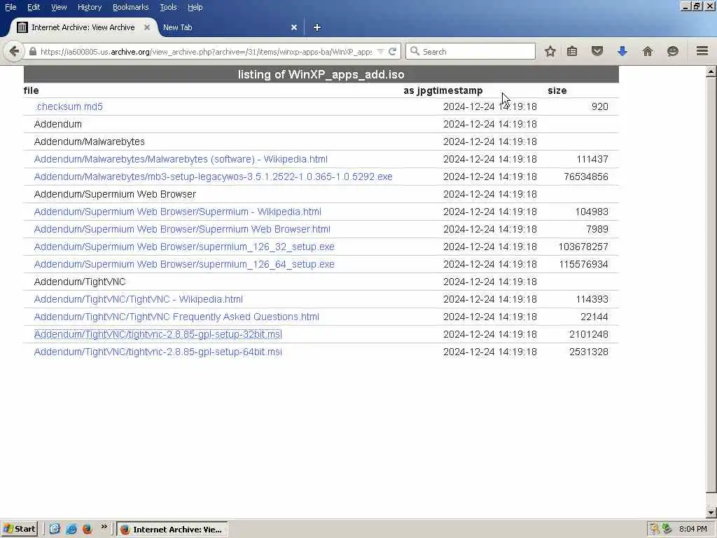Open Supermium Web Browser.html link
This screenshot has height=538, width=717.
[x=182, y=229]
